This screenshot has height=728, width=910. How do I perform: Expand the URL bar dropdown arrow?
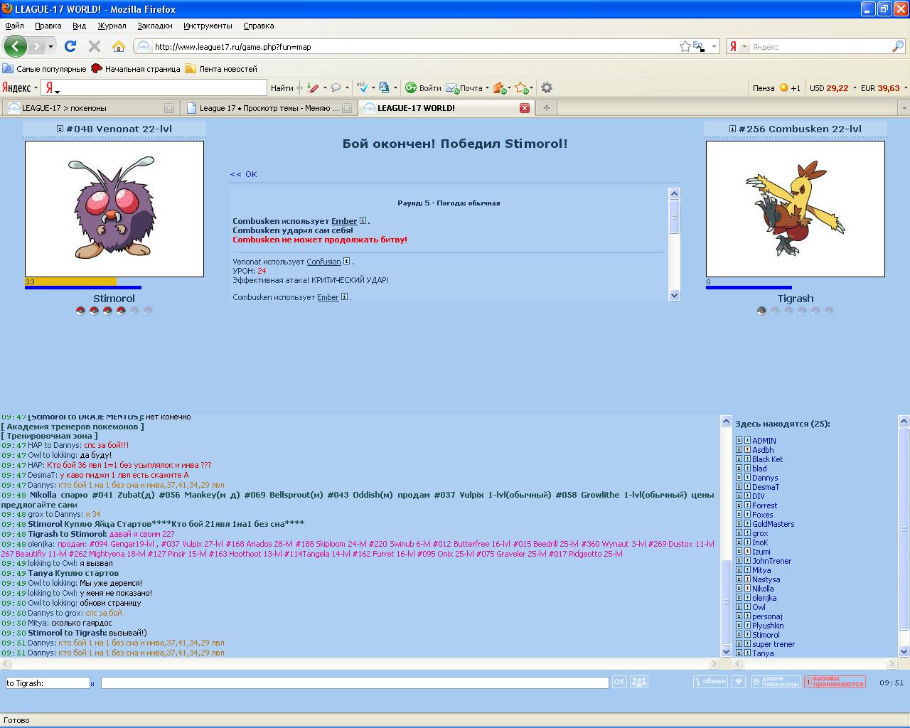pyautogui.click(x=714, y=47)
